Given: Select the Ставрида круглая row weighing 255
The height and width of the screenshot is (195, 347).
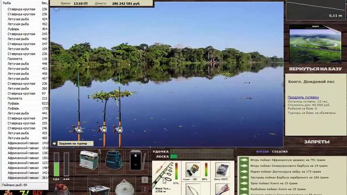Looking at the screenshot, I should [x=25, y=123].
